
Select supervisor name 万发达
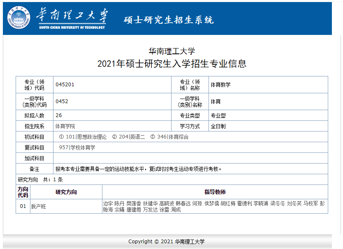[150, 210]
